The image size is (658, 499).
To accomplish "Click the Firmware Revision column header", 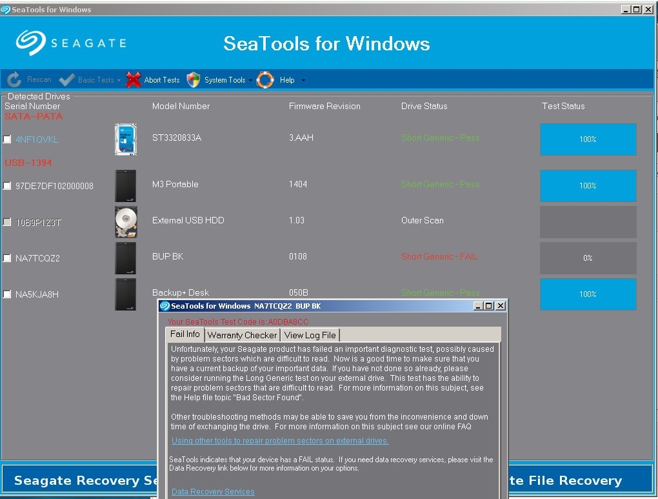I will (x=324, y=106).
